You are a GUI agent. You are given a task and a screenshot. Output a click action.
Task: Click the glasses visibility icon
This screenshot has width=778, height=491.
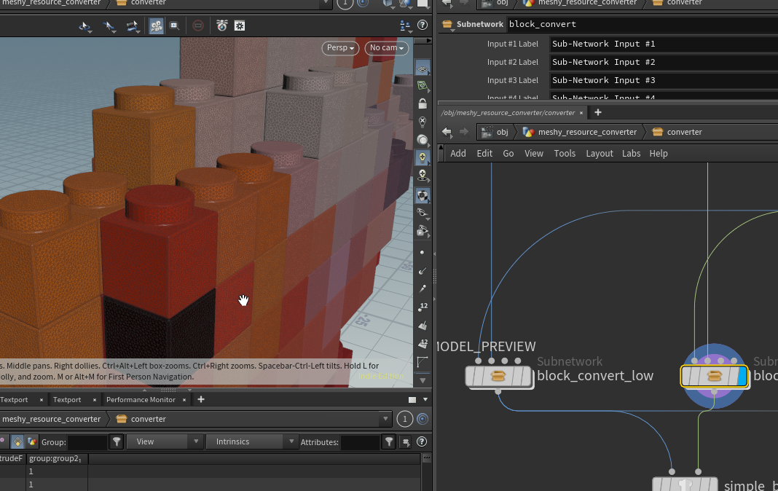tap(423, 213)
